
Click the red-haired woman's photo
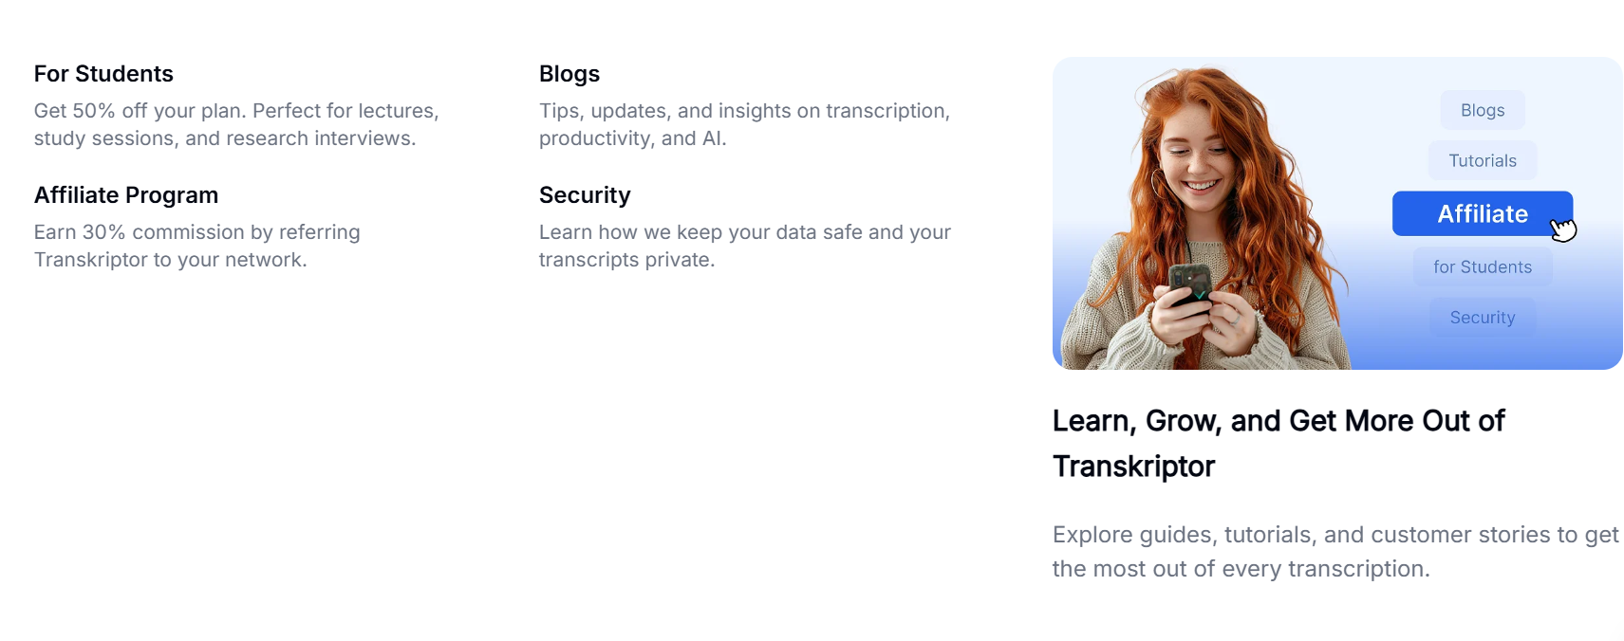click(1205, 218)
